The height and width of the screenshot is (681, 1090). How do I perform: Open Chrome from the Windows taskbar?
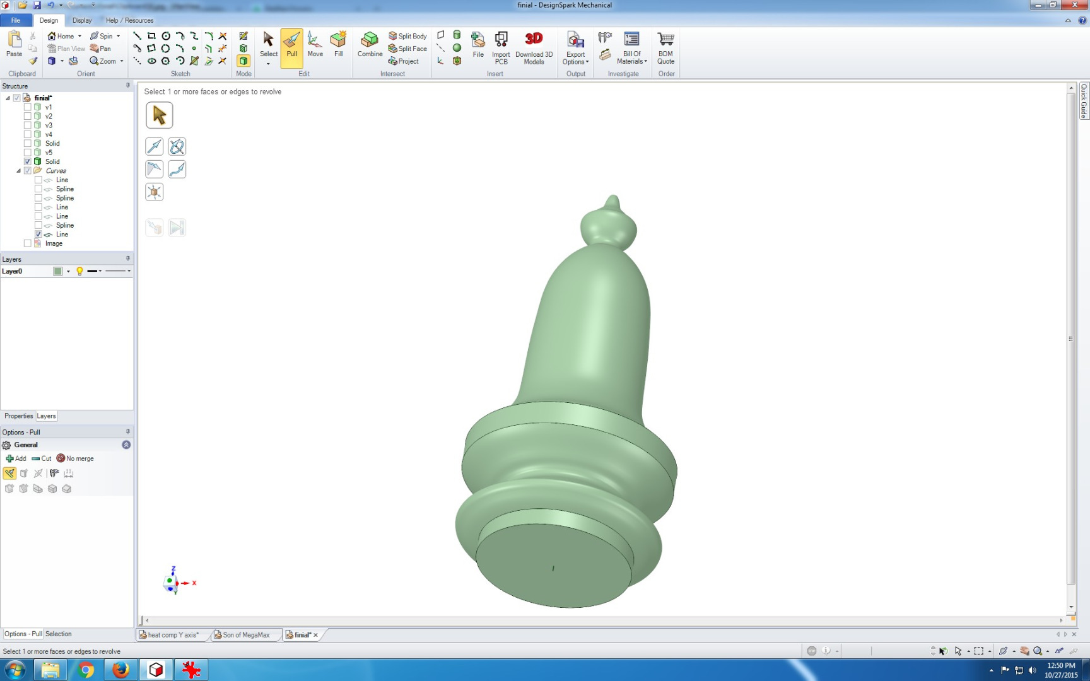[x=86, y=670]
